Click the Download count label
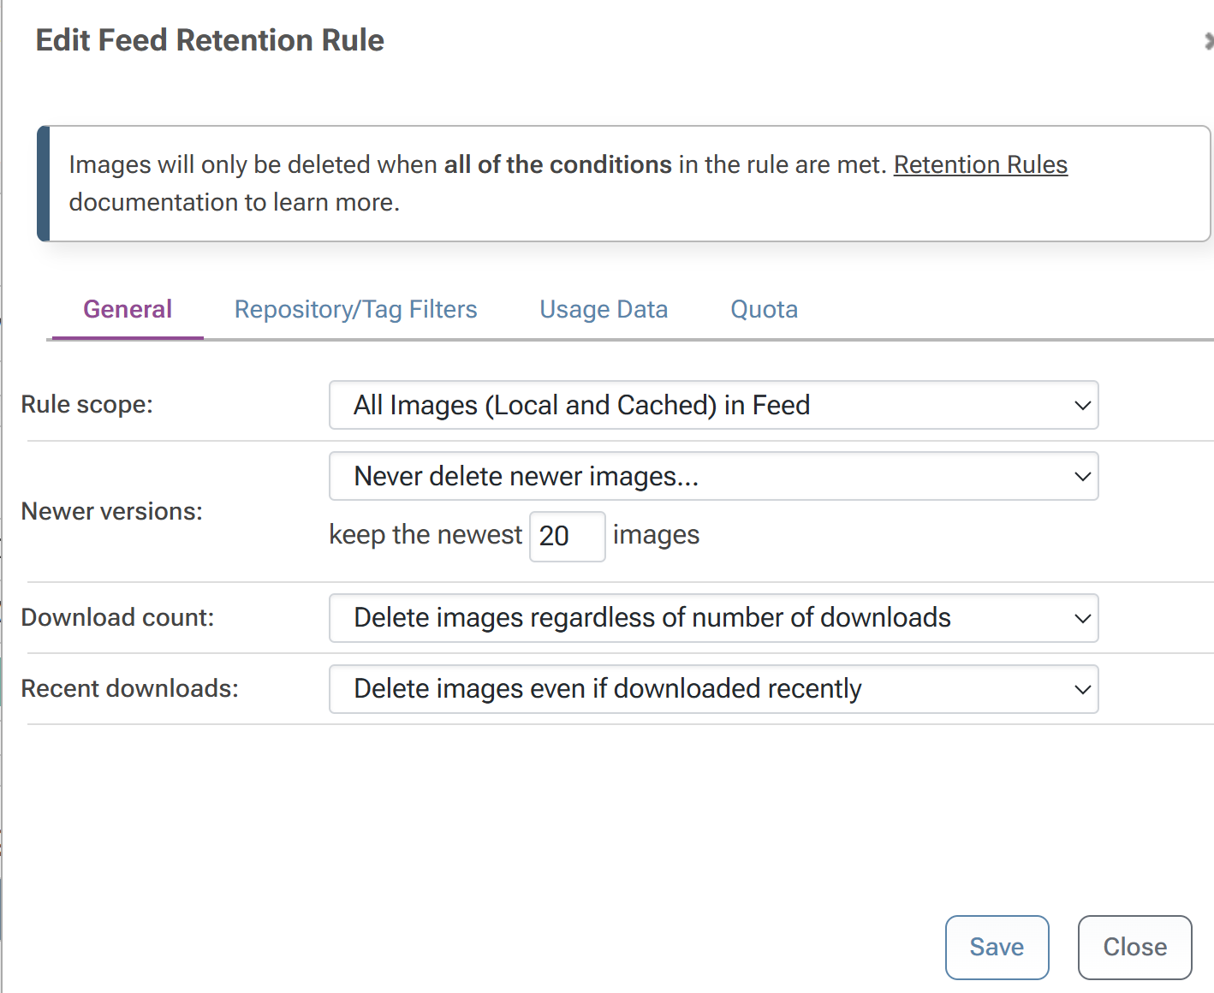The width and height of the screenshot is (1214, 993). (x=117, y=617)
